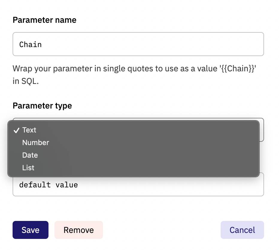
Task: Click empty space right of the List option
Action: coord(146,168)
